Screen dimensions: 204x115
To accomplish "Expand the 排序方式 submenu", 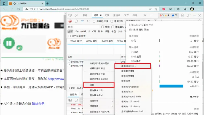I will (99, 101).
